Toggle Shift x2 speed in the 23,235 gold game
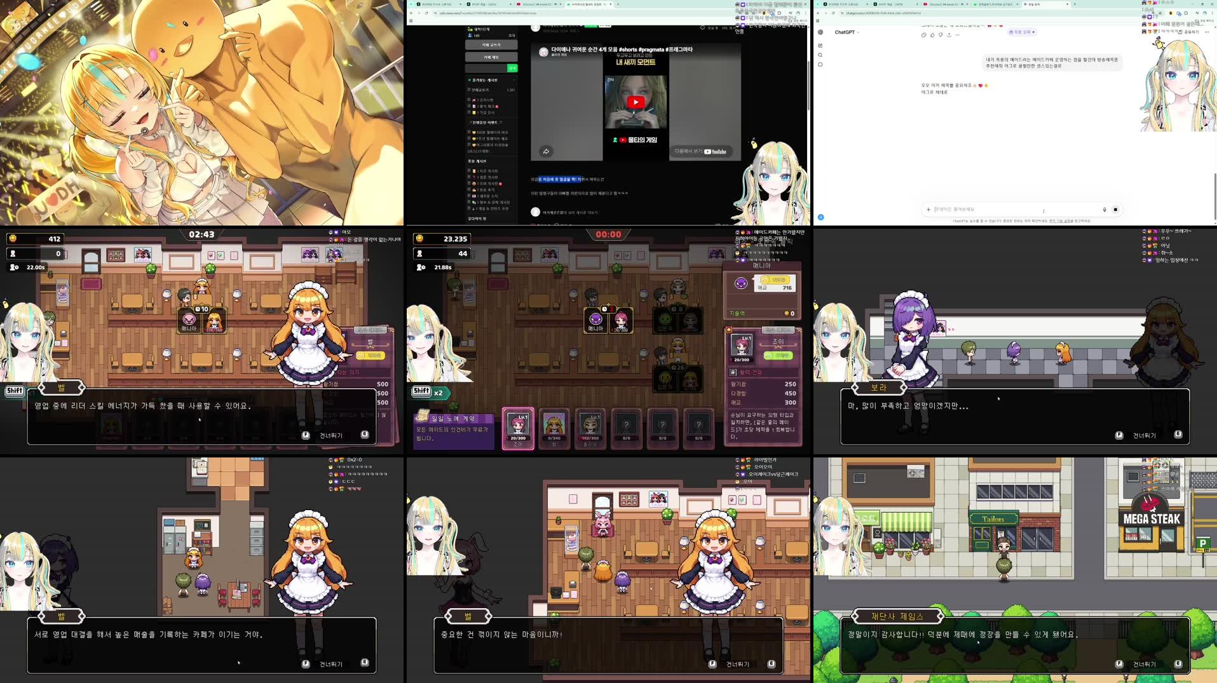This screenshot has width=1217, height=683. pos(430,392)
